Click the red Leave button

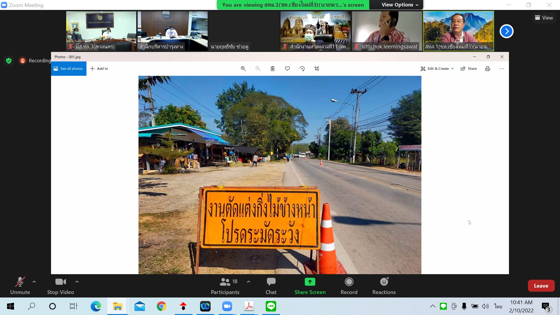(541, 286)
